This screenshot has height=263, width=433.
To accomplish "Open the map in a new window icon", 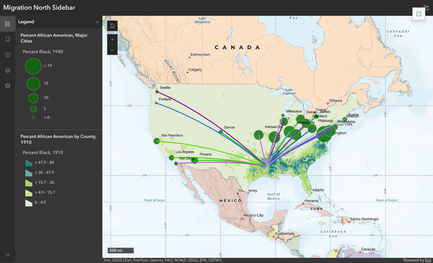I will pyautogui.click(x=419, y=14).
